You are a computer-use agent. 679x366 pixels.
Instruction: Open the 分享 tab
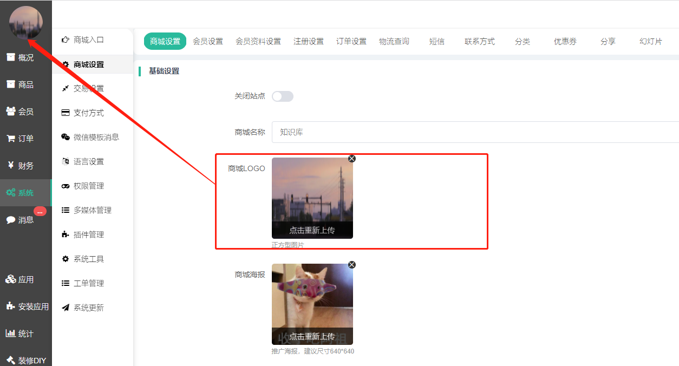608,41
